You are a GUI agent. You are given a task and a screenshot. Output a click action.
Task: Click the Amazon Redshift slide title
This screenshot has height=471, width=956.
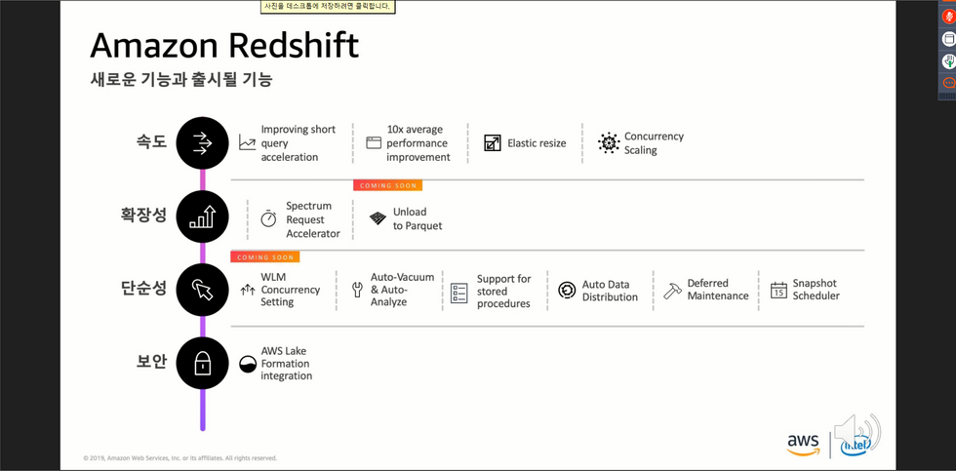click(224, 46)
